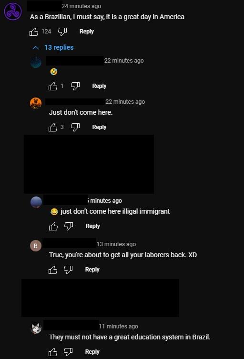Collapse the 13 replies thread
Screen dimensions: 244x359
coord(53,48)
